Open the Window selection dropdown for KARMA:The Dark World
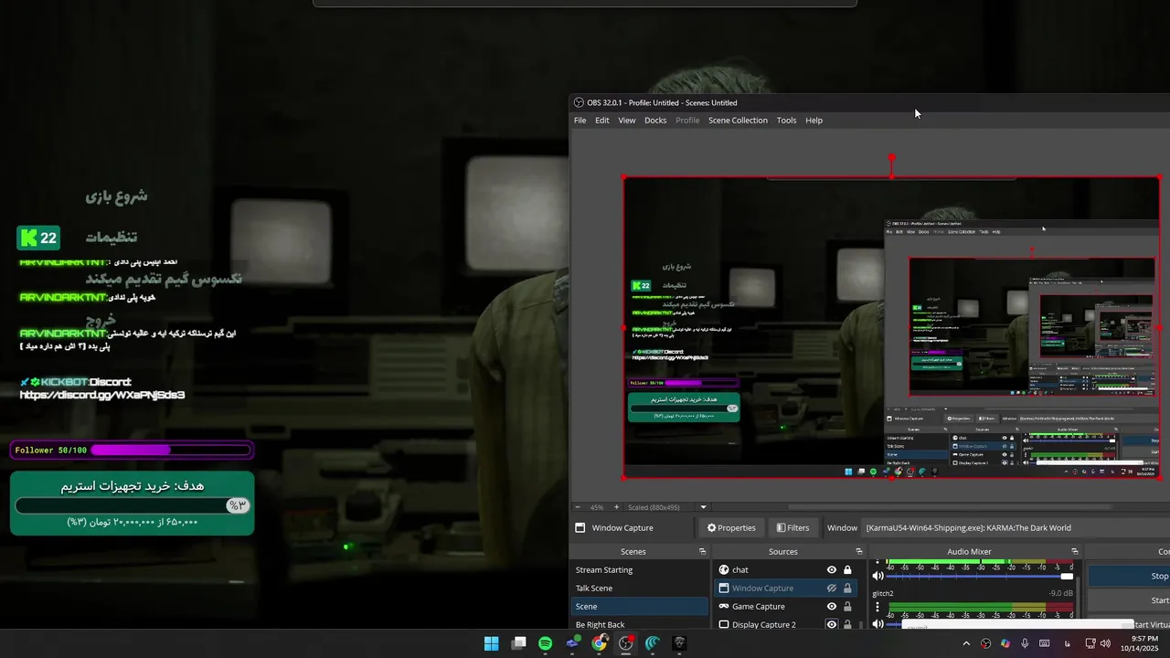The image size is (1170, 658). coord(1016,528)
